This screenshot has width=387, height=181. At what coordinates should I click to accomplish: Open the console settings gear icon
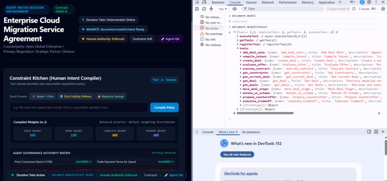click(x=383, y=9)
